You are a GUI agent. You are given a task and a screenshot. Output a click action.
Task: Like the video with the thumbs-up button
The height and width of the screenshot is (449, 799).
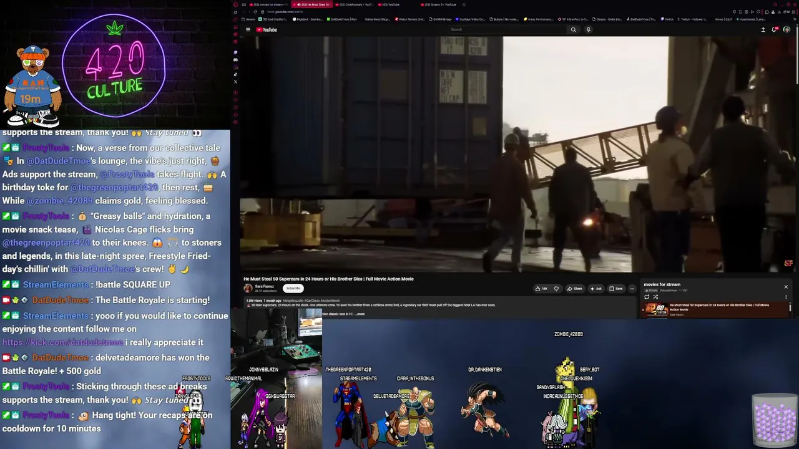[541, 289]
